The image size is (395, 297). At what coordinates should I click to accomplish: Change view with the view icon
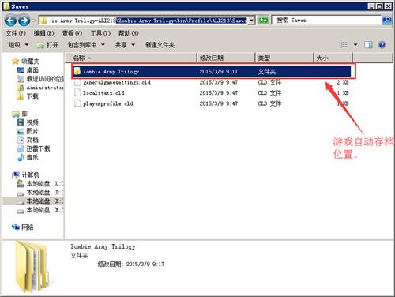point(344,45)
